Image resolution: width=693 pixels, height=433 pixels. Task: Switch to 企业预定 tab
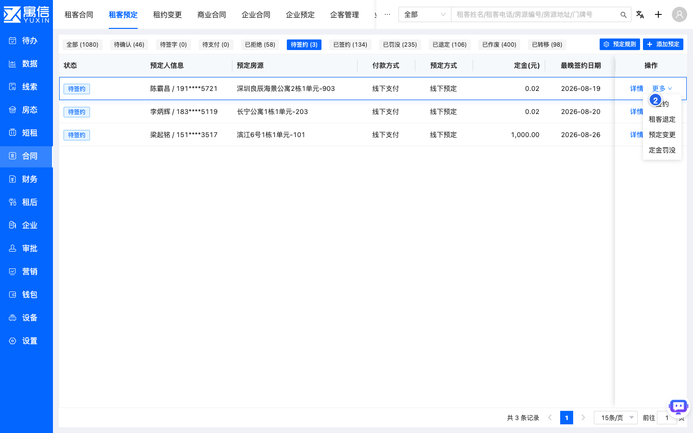(300, 15)
